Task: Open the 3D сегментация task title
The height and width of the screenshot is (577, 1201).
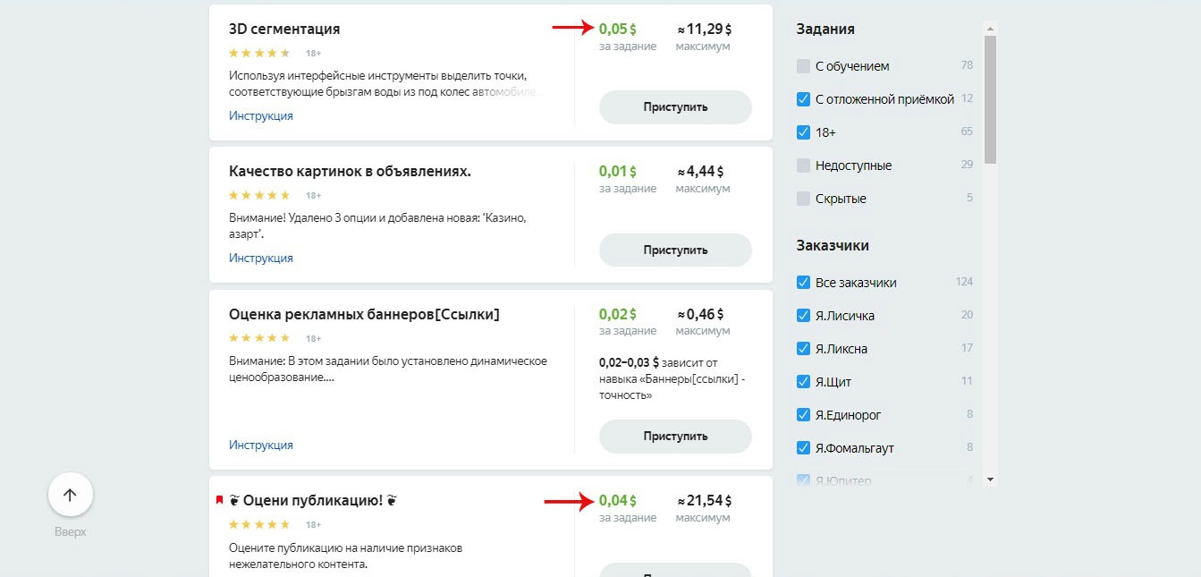Action: 284,30
